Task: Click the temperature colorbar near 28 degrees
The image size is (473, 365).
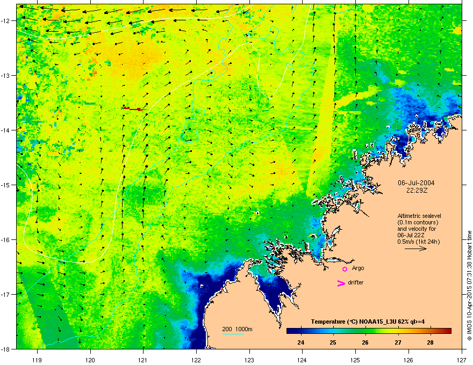Action: tap(431, 331)
